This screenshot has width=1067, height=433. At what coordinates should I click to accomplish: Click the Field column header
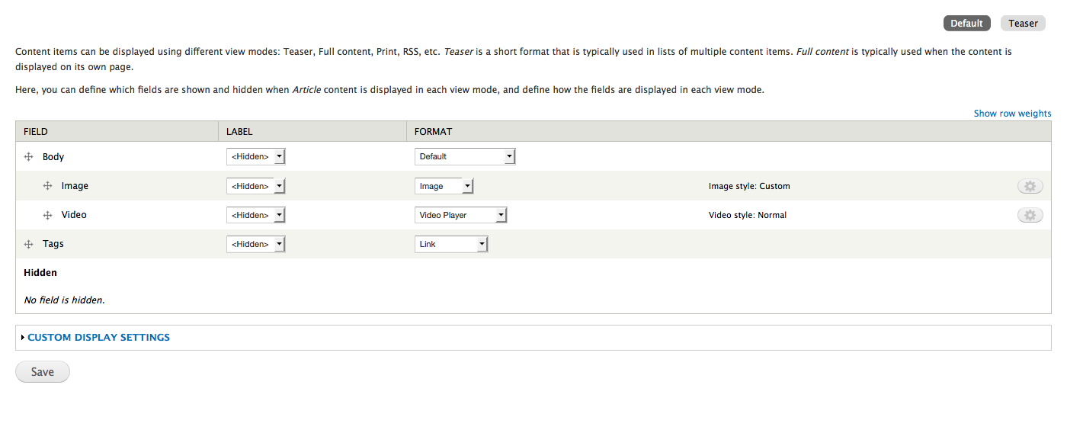tap(36, 132)
